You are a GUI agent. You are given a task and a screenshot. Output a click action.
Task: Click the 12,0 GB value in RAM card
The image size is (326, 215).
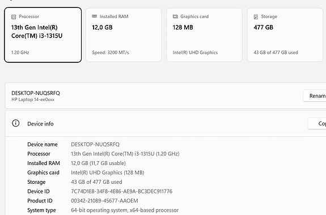[x=102, y=27]
